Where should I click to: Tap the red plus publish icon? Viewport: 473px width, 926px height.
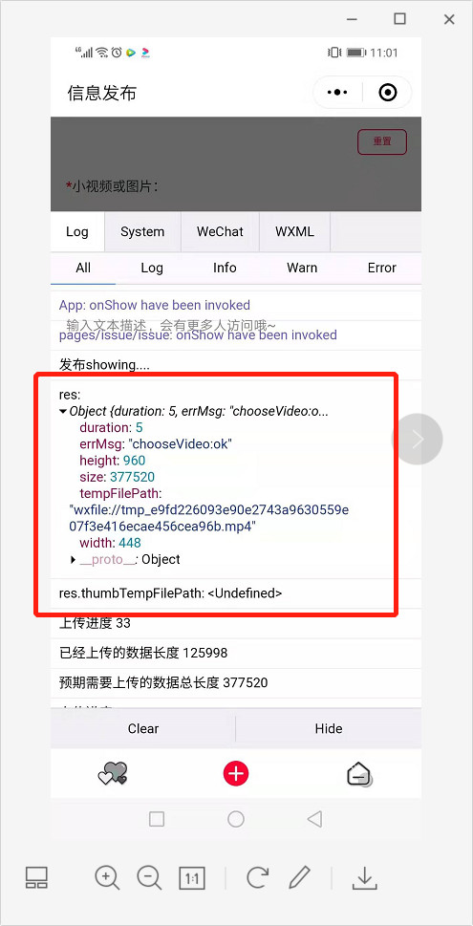pos(236,772)
